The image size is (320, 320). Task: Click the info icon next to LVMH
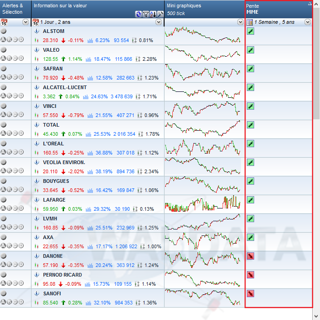tap(37, 219)
